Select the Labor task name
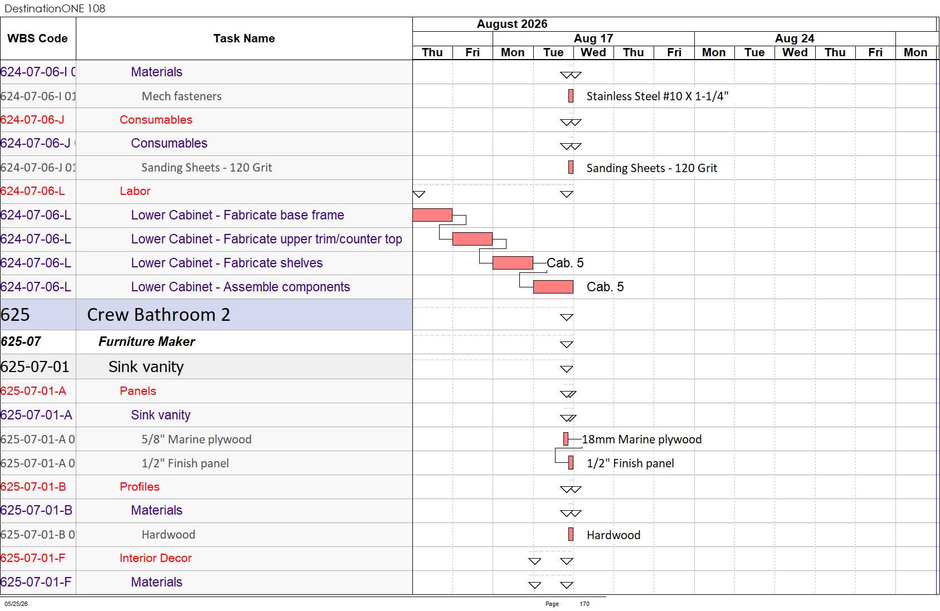This screenshot has height=611, width=940. tap(135, 191)
